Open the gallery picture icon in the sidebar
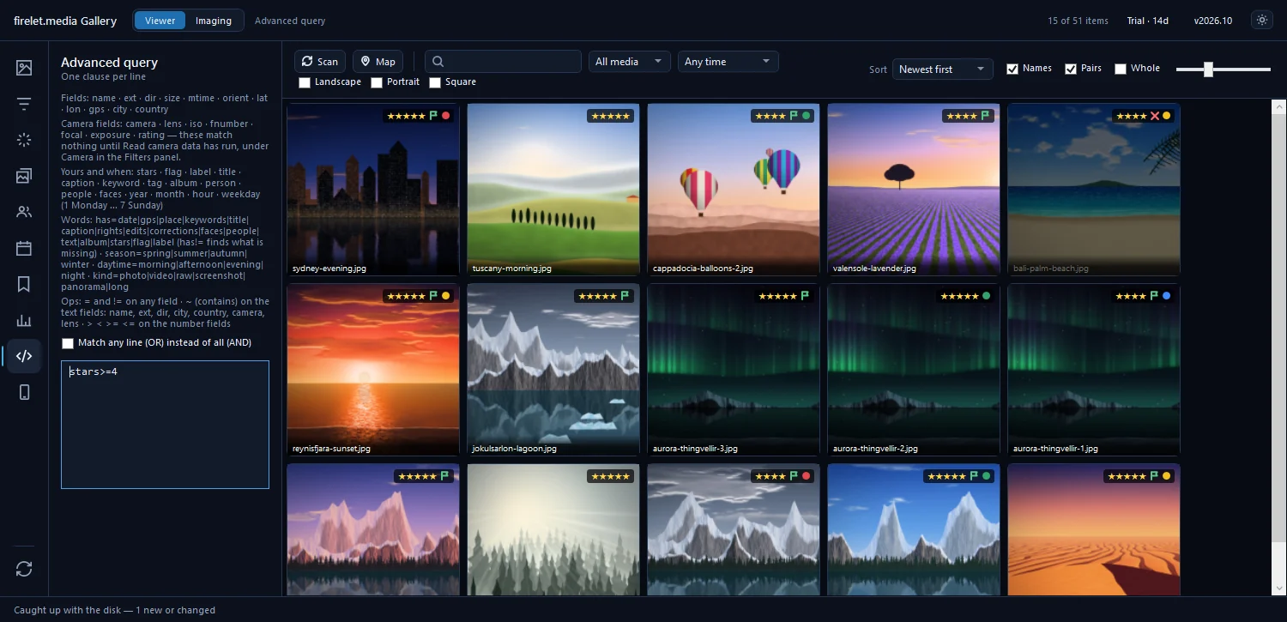This screenshot has height=622, width=1287. click(24, 68)
